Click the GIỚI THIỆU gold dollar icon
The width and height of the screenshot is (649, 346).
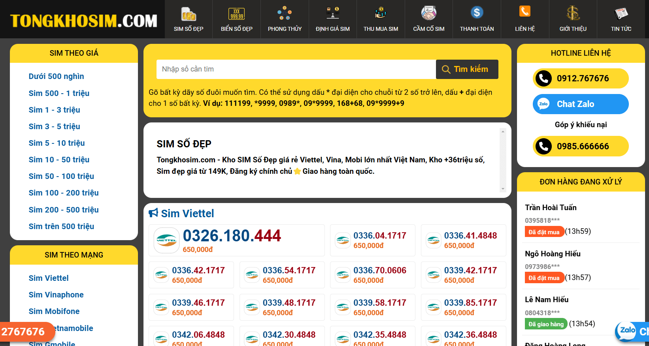point(573,13)
